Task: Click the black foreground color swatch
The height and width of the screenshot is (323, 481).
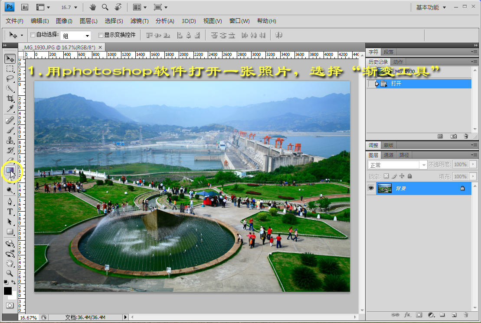Action: [x=8, y=291]
